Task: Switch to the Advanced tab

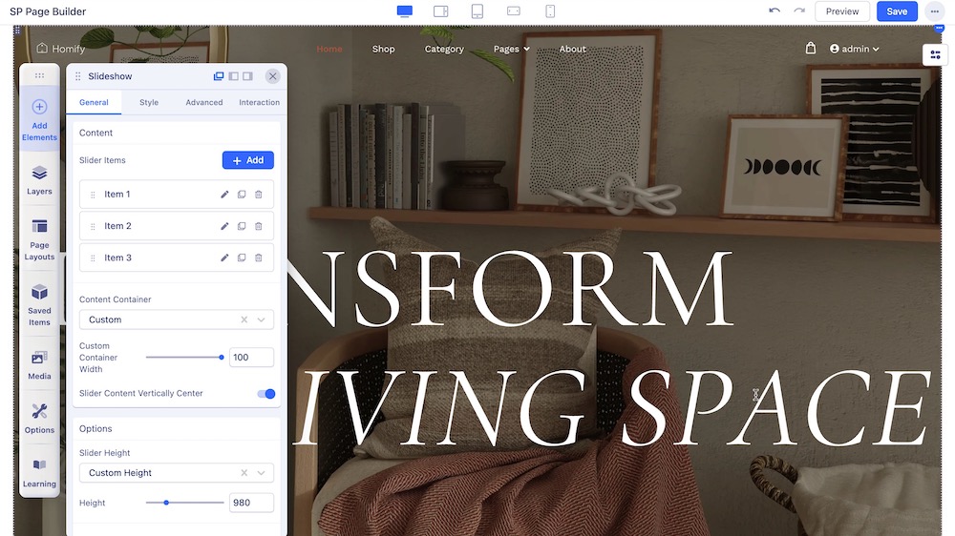Action: 203,102
